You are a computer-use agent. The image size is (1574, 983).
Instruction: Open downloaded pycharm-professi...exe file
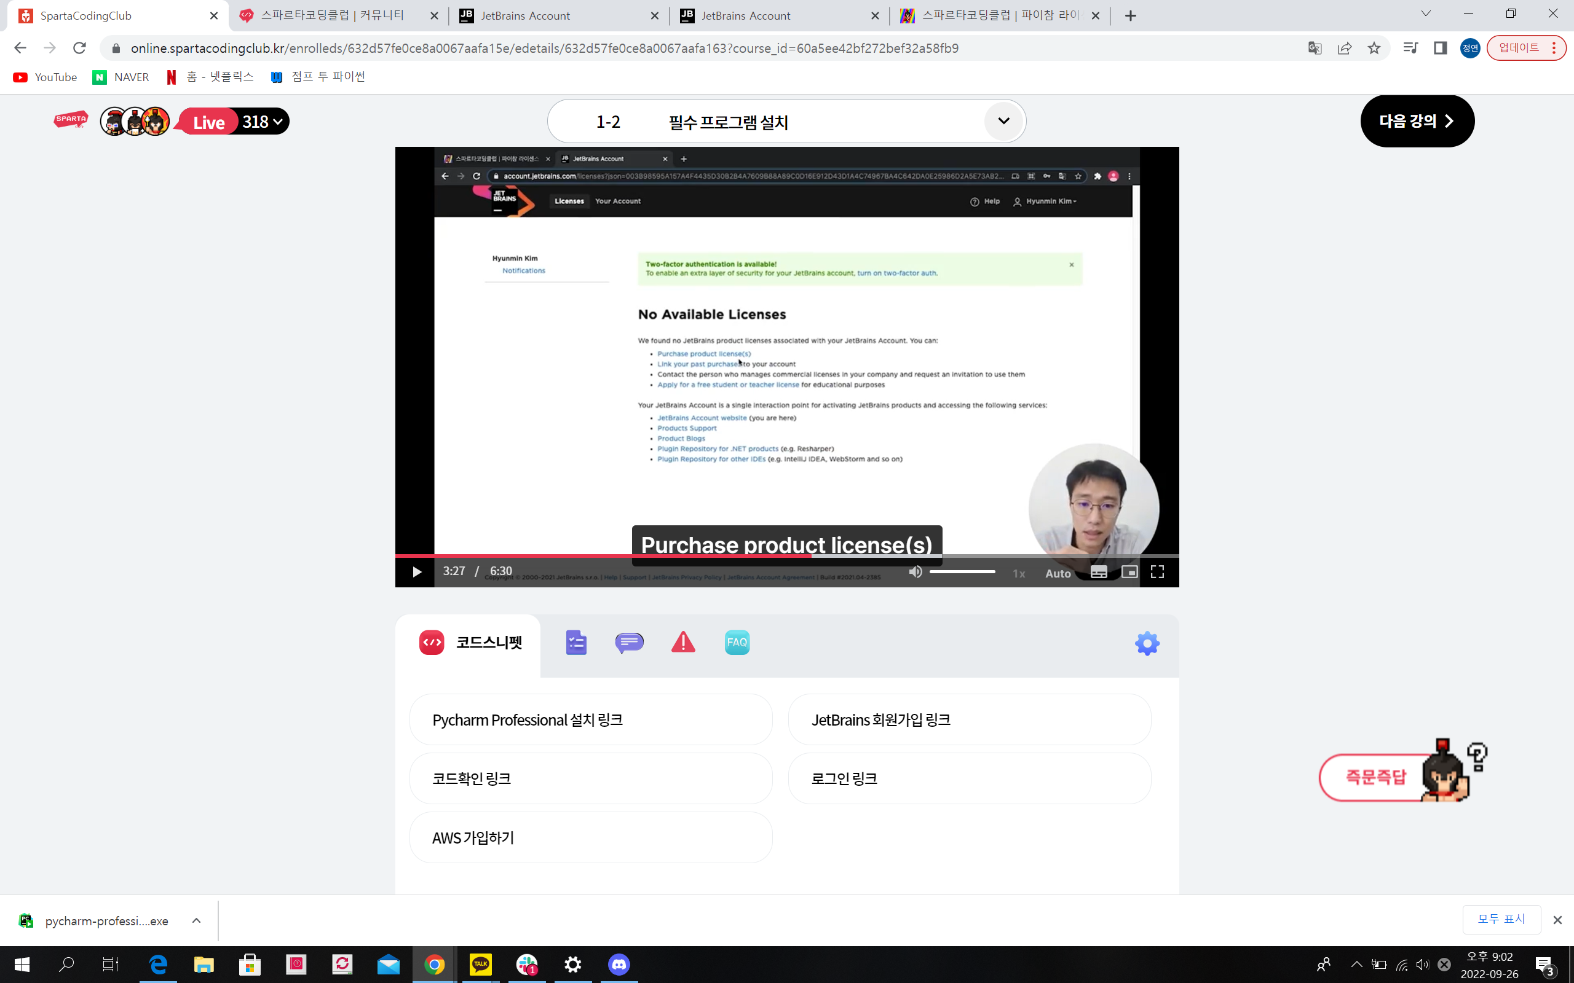click(x=94, y=920)
